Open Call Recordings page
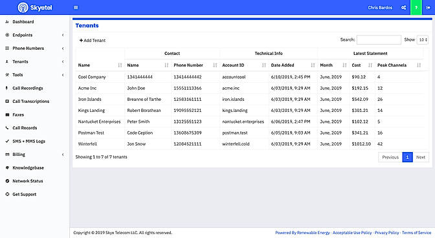Image resolution: width=435 pixels, height=238 pixels. 28,88
